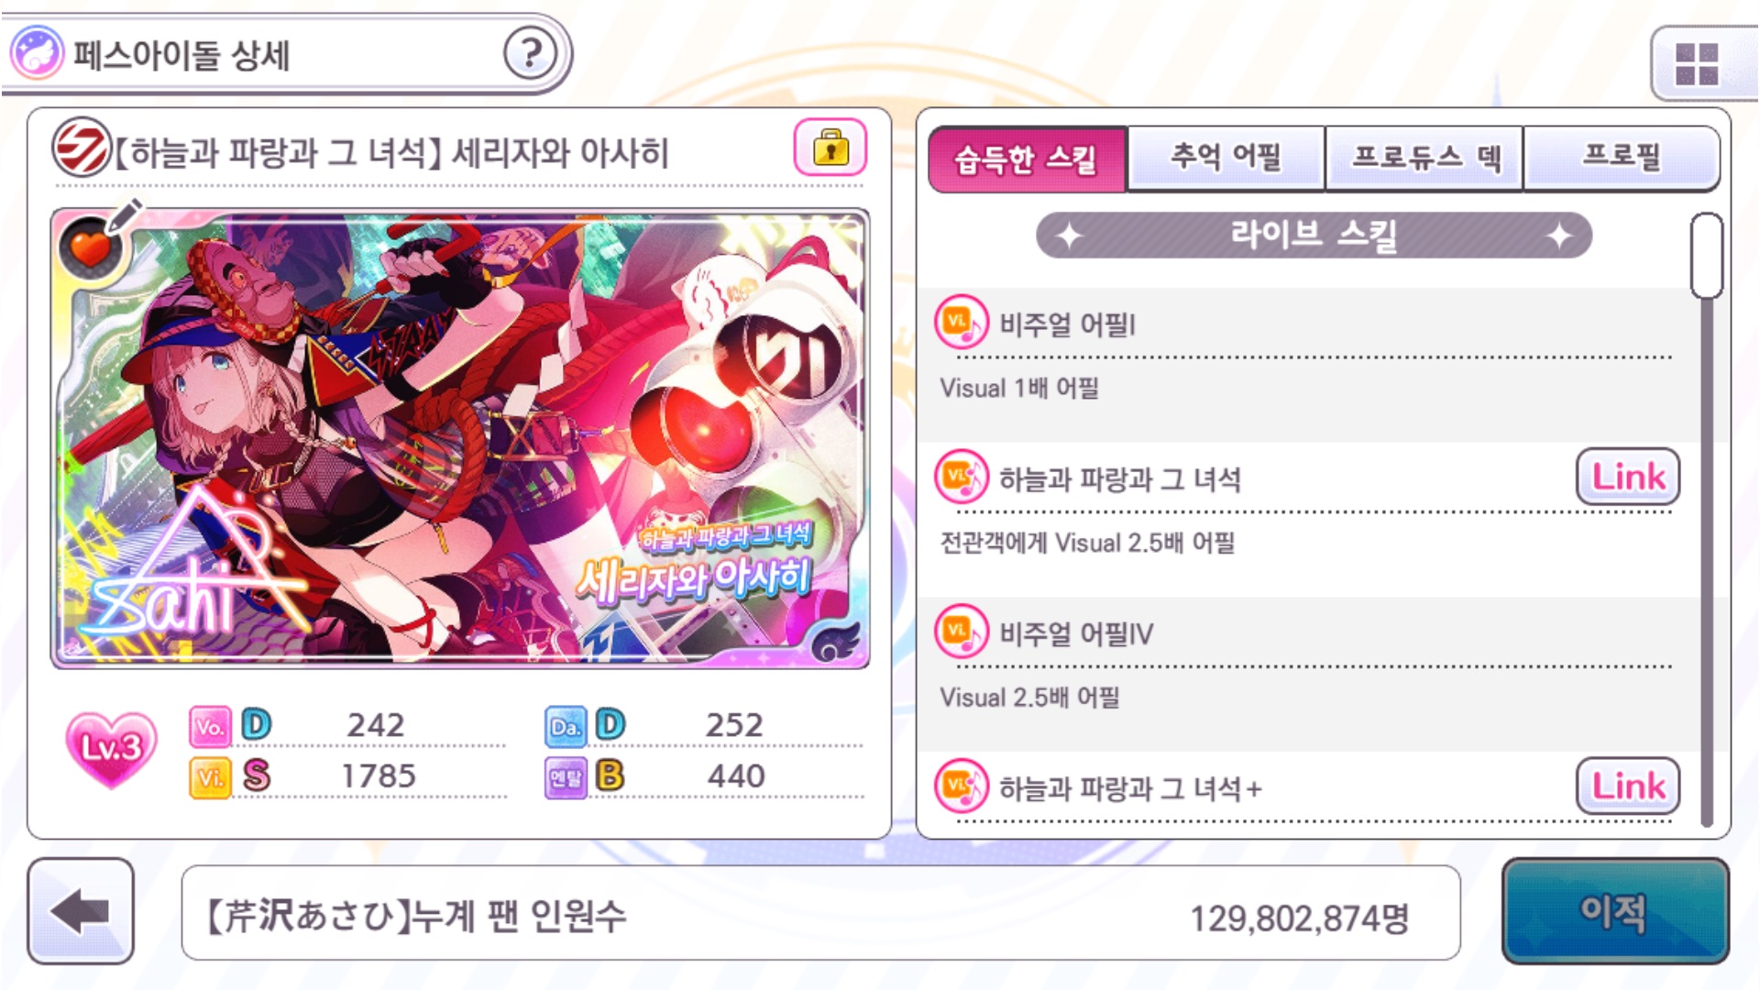Open the 프로필 tab

1622,159
